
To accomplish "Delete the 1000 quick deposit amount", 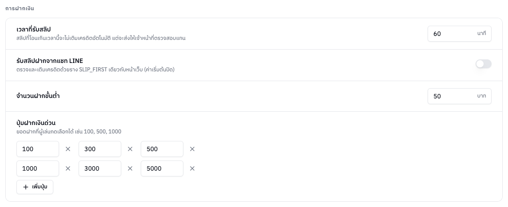I will coord(67,168).
